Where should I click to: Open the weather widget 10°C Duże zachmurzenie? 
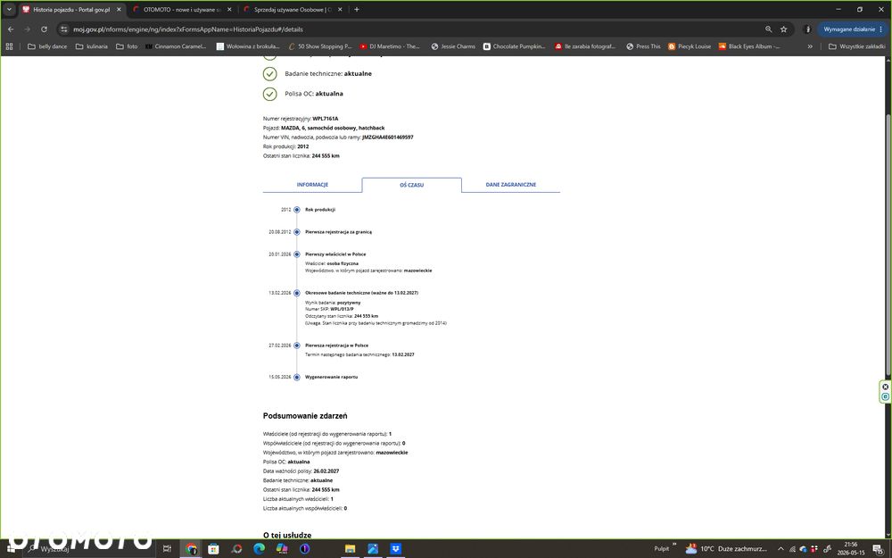click(726, 549)
